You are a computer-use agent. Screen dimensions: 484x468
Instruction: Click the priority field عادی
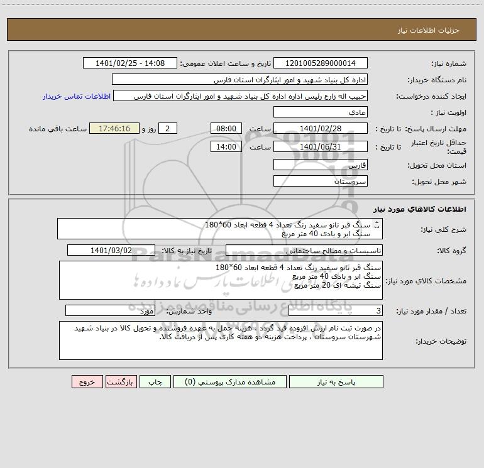[x=321, y=112]
